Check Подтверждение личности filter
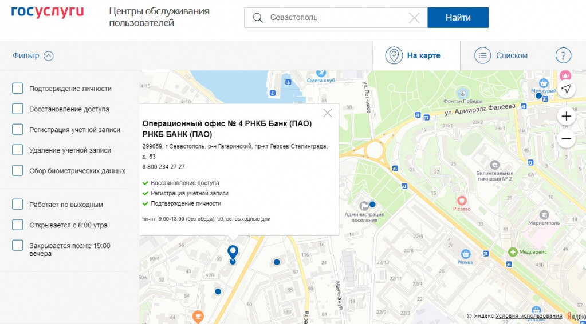This screenshot has height=324, width=586. click(x=18, y=89)
